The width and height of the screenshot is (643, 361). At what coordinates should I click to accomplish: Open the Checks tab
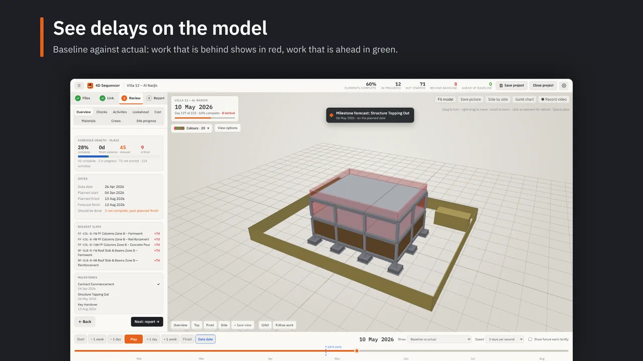(x=102, y=112)
